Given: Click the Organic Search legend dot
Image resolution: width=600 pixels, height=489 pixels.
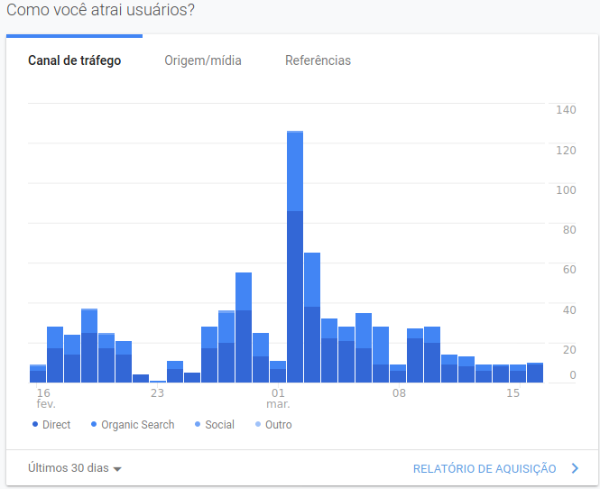Looking at the screenshot, I should (94, 424).
